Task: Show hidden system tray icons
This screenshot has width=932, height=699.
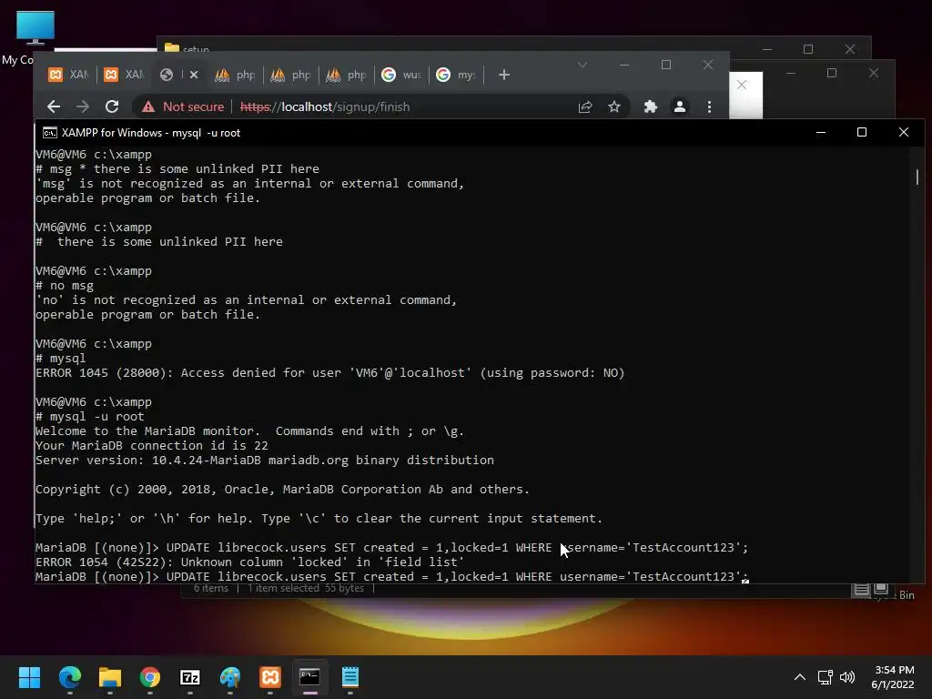Action: click(x=800, y=677)
